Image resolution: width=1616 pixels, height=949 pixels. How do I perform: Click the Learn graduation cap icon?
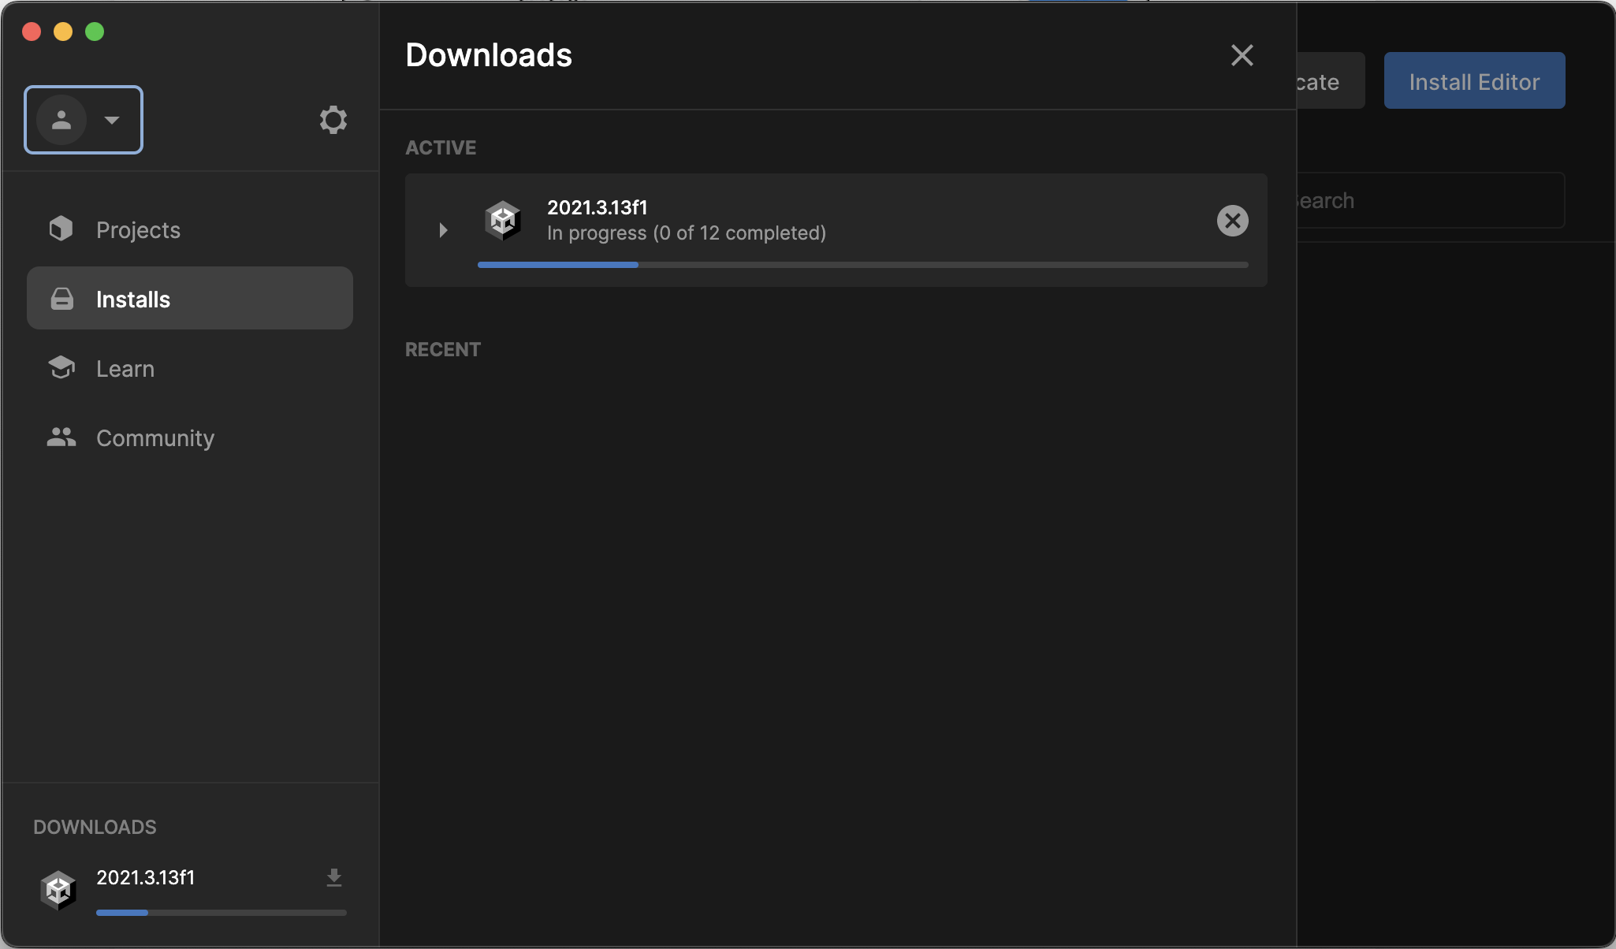(x=61, y=368)
